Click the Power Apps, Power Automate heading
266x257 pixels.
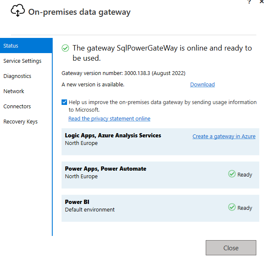coord(105,169)
